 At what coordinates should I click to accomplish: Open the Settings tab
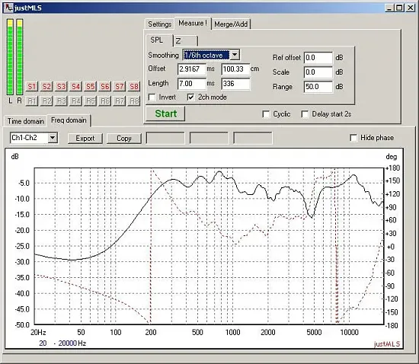point(159,24)
